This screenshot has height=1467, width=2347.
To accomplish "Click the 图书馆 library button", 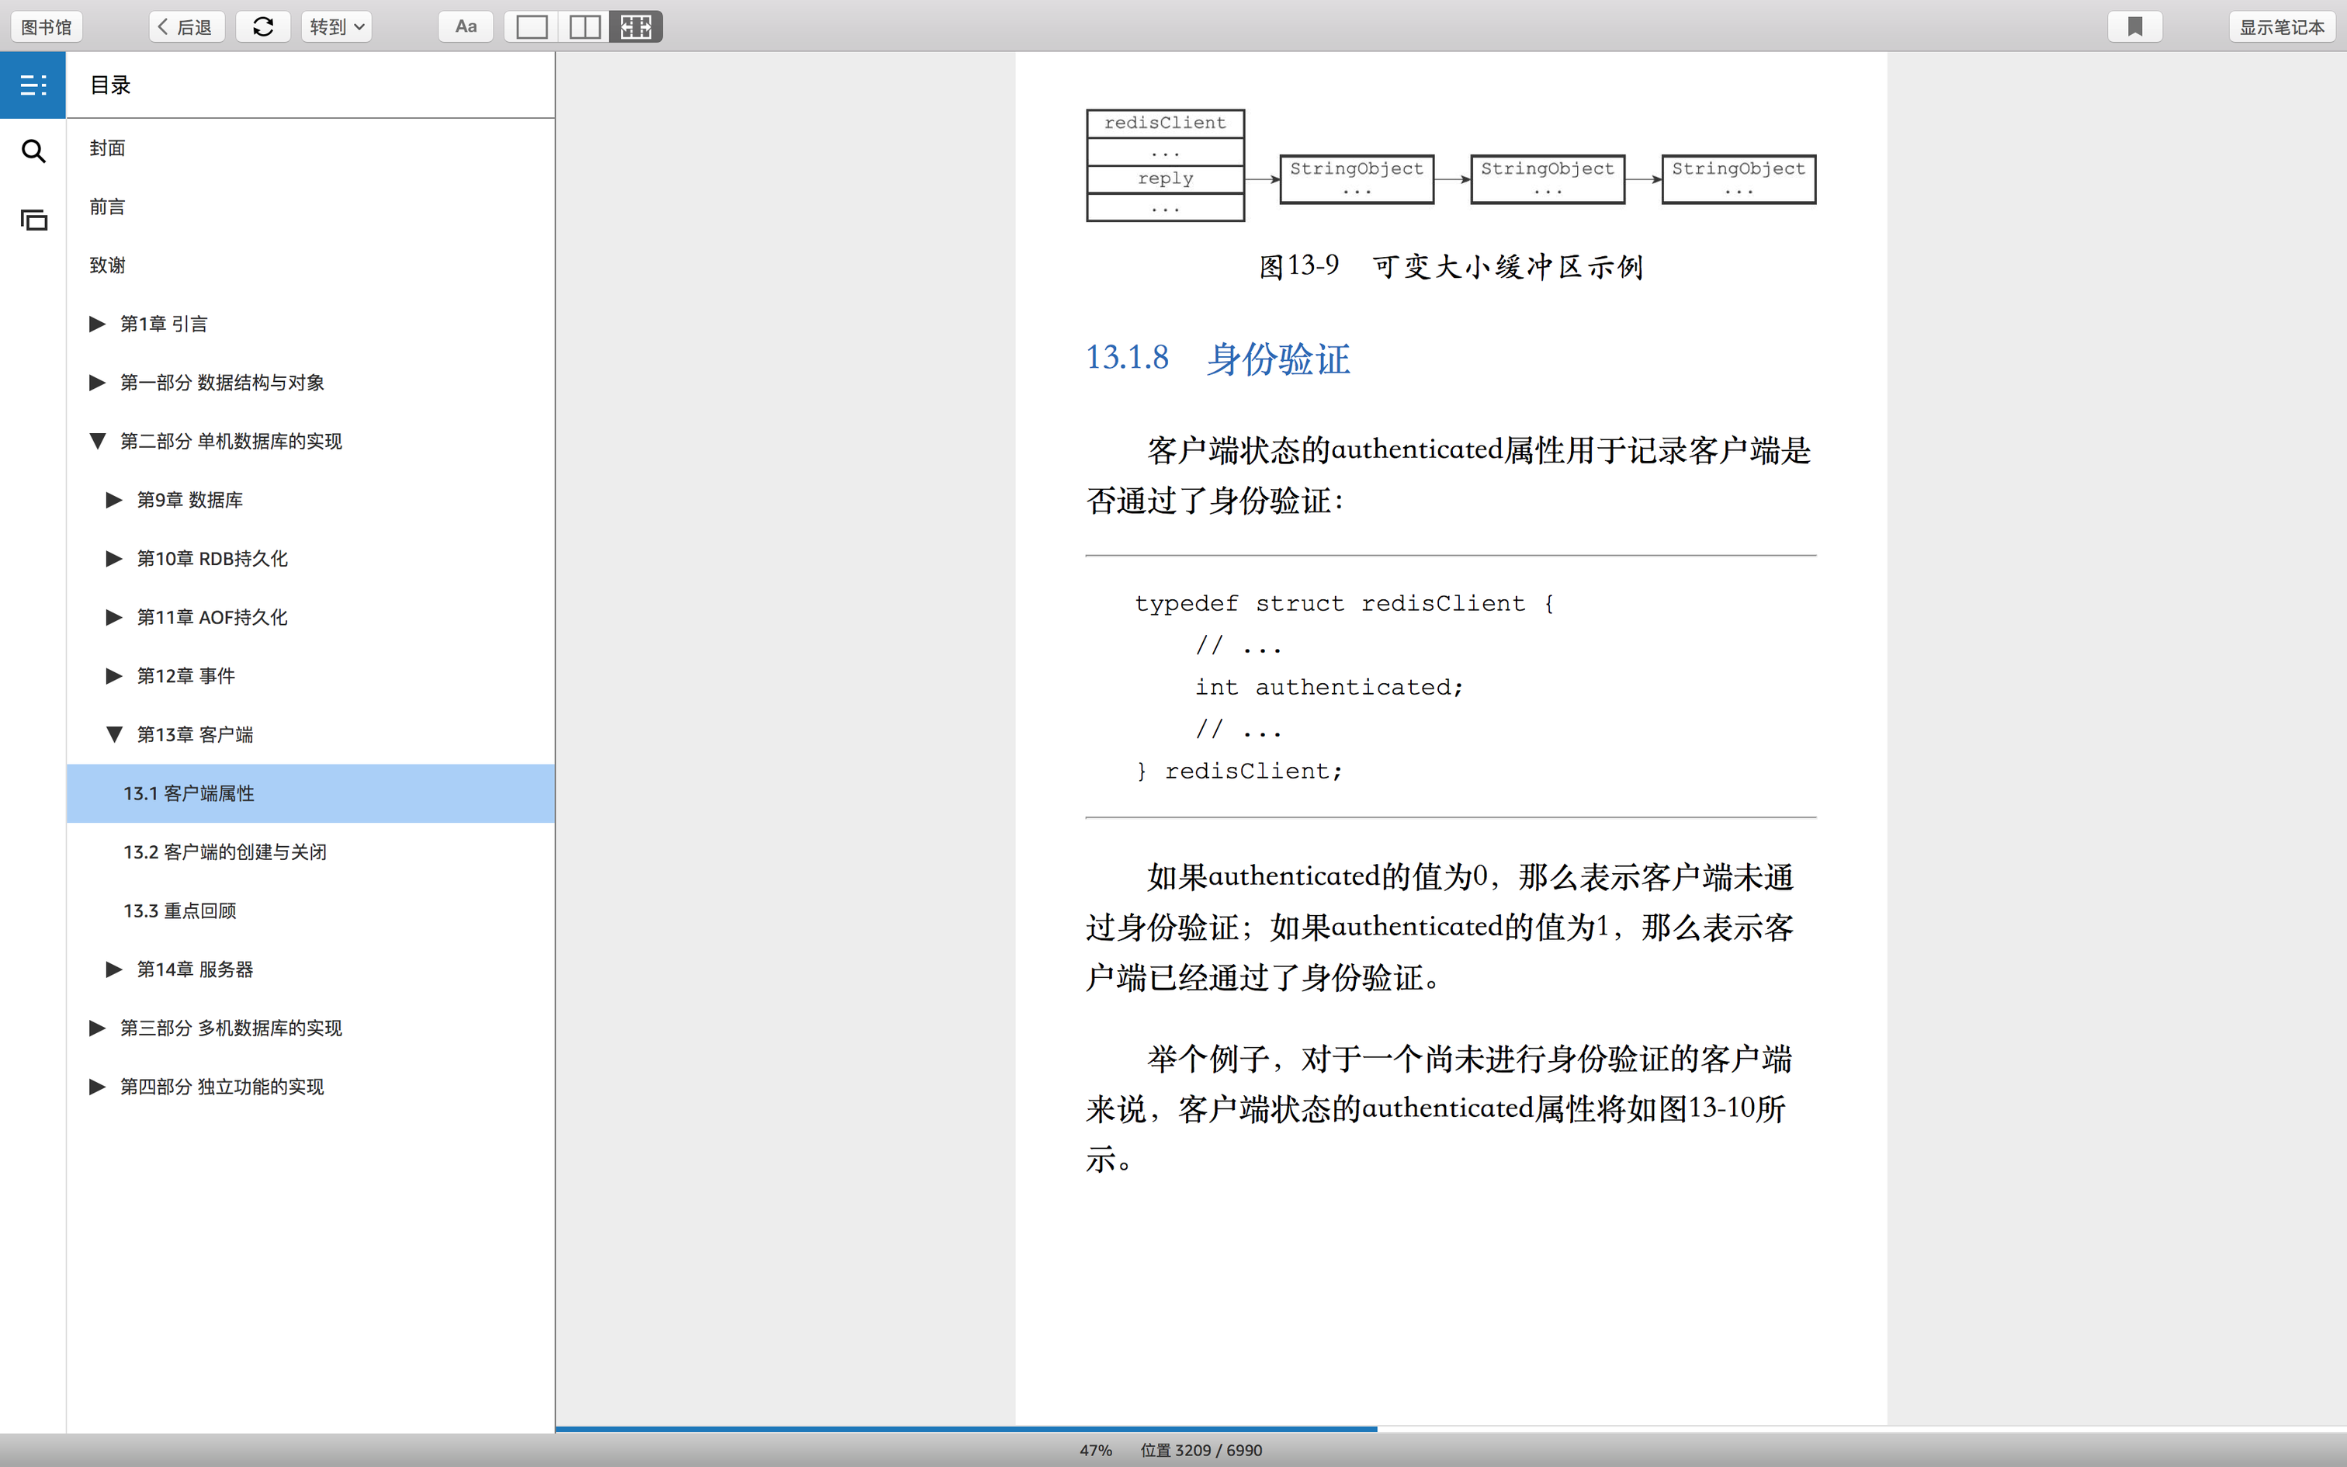I will pyautogui.click(x=47, y=27).
